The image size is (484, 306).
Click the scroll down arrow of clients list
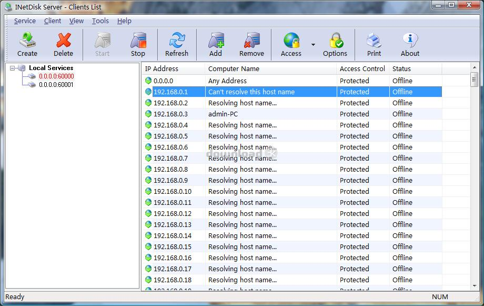[475, 286]
